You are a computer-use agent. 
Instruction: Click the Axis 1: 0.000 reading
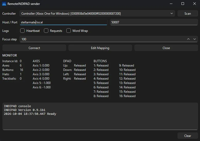coord(41,65)
